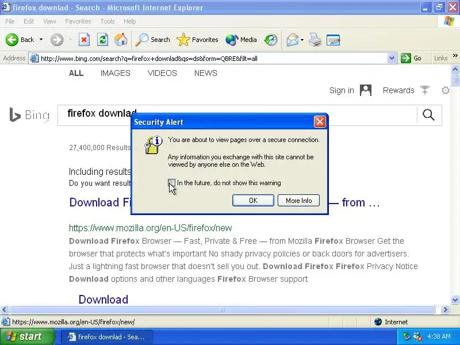The image size is (460, 345).
Task: Click the green Back arrow button
Action: coord(11,40)
